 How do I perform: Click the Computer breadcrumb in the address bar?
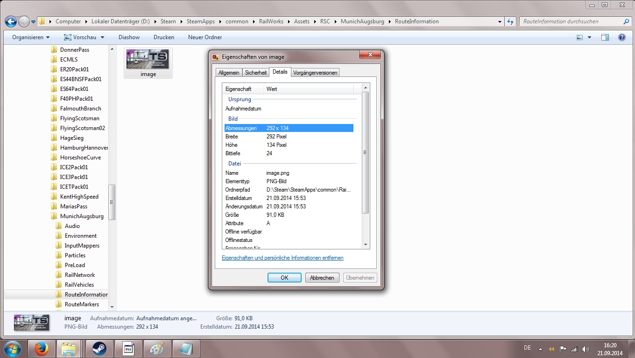pos(68,21)
